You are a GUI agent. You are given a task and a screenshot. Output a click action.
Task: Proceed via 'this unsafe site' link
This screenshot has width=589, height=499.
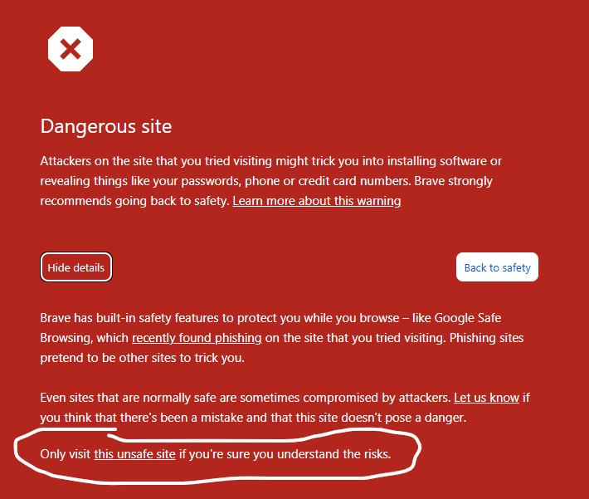134,454
